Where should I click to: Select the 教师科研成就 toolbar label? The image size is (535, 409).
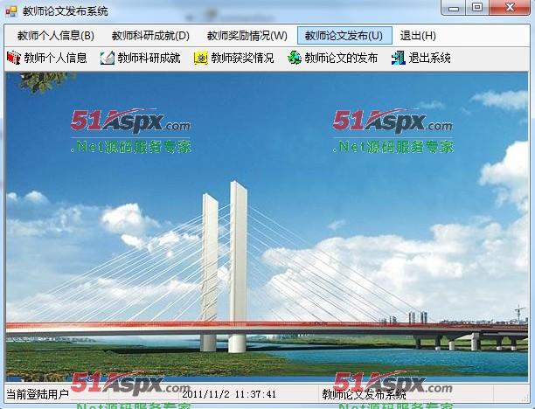coord(149,58)
